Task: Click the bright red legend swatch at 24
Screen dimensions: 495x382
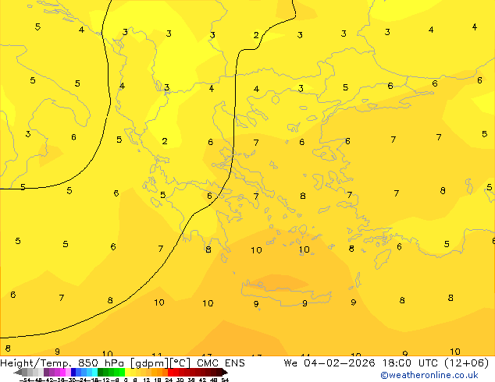Action: (170, 373)
